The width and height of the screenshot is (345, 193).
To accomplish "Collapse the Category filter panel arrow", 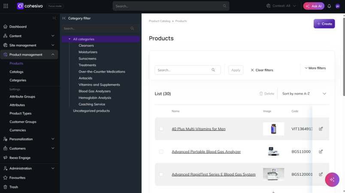I will click(64, 18).
